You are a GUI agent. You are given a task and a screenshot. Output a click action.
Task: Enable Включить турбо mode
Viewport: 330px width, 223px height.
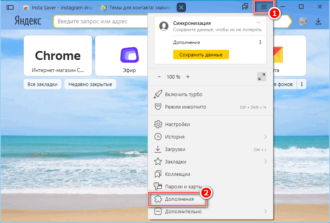coord(183,94)
